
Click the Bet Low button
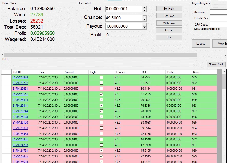[169, 16]
